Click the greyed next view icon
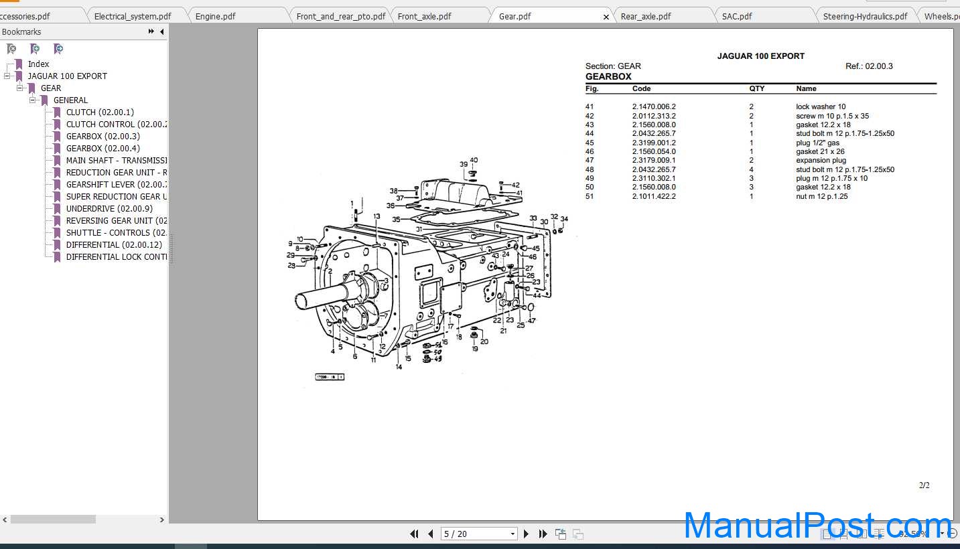The height and width of the screenshot is (549, 960). pos(577,534)
